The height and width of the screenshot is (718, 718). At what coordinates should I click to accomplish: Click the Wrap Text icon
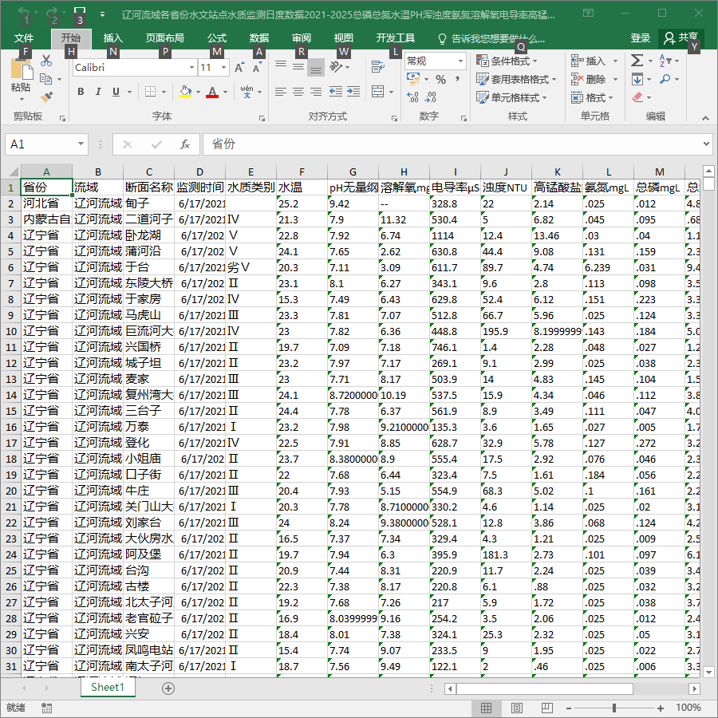point(378,67)
